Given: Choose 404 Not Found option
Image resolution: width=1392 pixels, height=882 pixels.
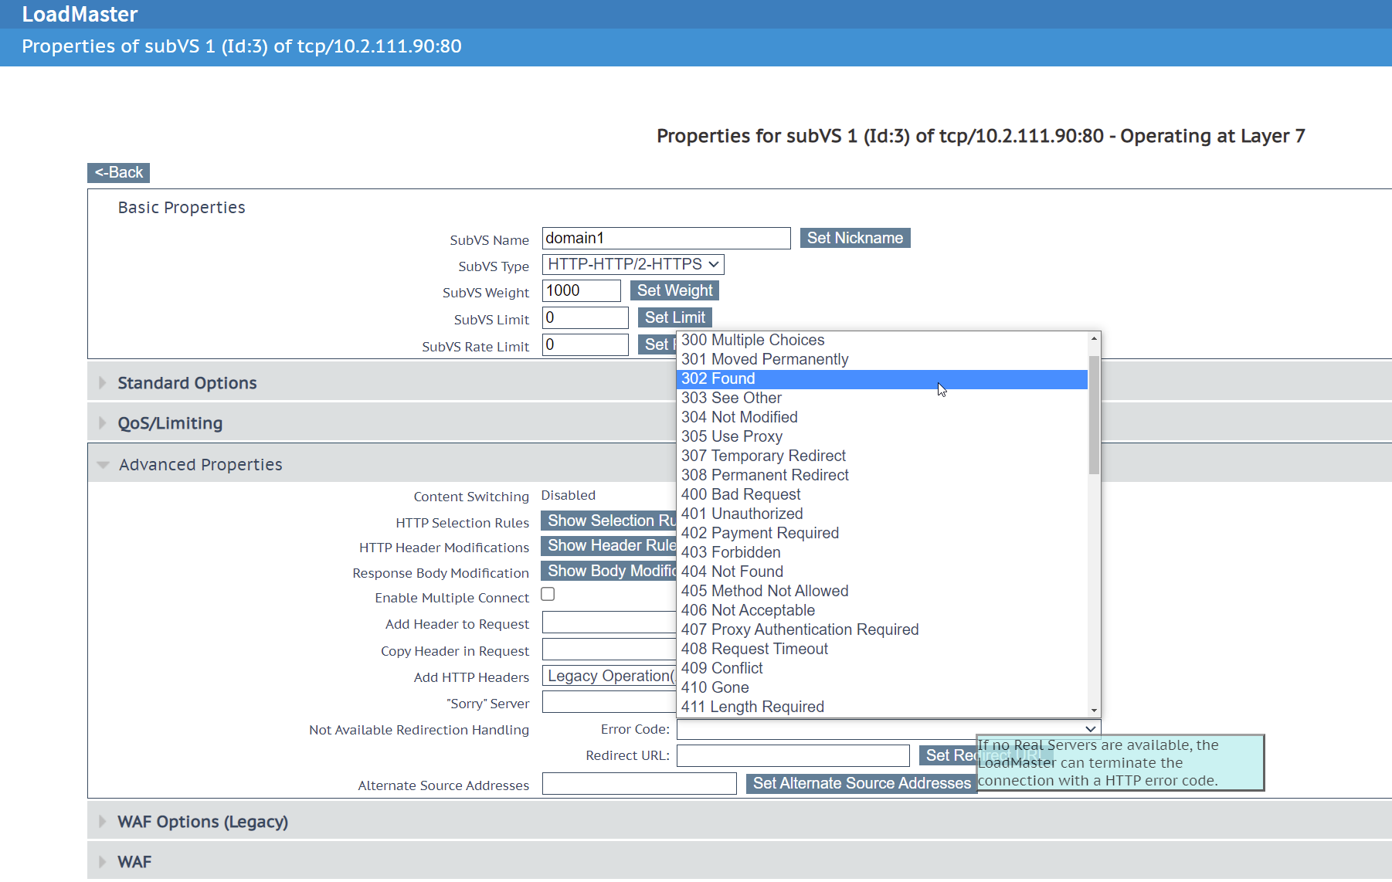Looking at the screenshot, I should (x=882, y=572).
